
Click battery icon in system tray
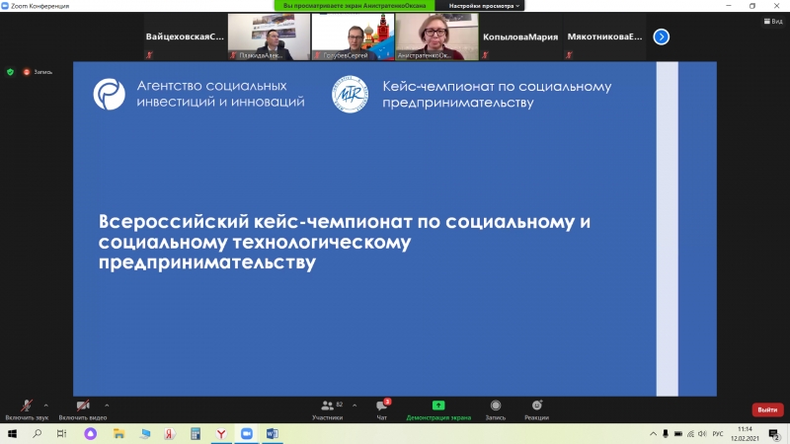pyautogui.click(x=678, y=433)
